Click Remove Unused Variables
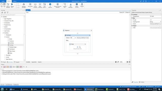This screenshot has width=162, height=91. click(x=58, y=5)
